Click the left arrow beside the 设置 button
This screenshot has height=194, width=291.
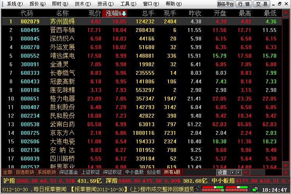[233, 172]
